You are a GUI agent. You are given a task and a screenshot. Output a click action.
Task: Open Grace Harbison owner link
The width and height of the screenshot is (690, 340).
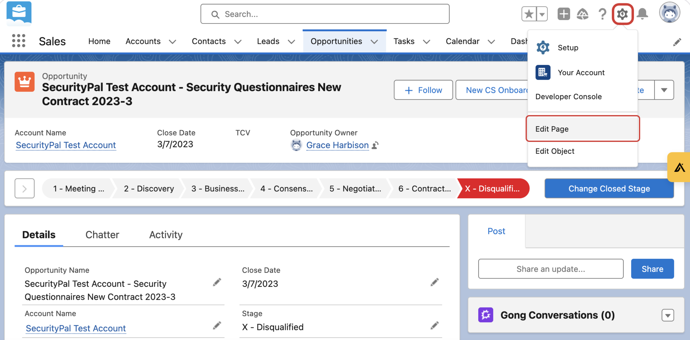(x=337, y=145)
